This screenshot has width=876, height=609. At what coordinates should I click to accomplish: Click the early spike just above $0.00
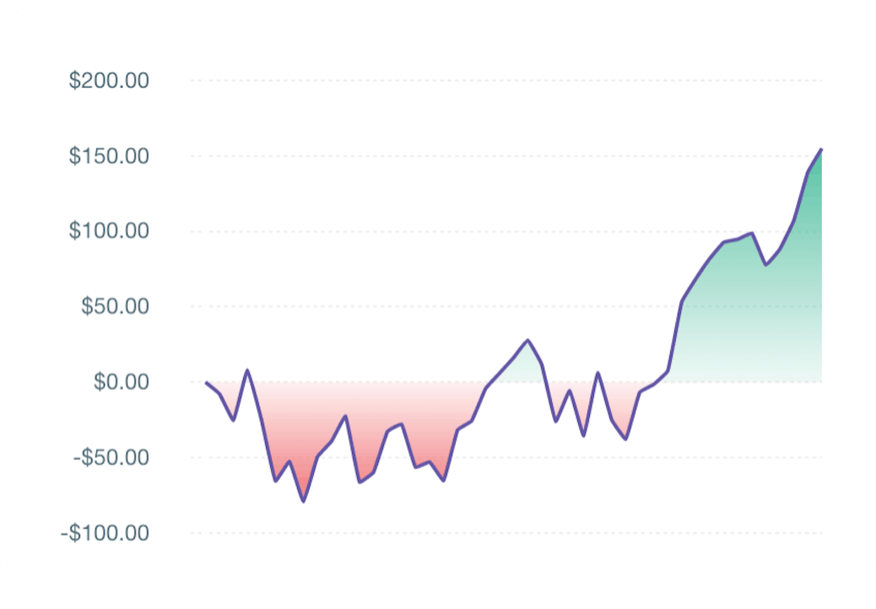coord(247,369)
